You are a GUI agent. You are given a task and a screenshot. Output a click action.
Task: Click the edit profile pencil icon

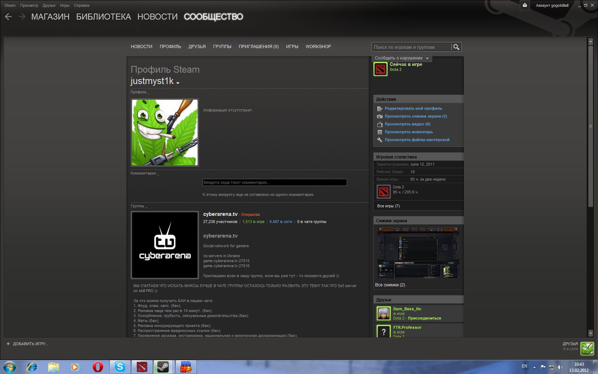[x=380, y=109]
